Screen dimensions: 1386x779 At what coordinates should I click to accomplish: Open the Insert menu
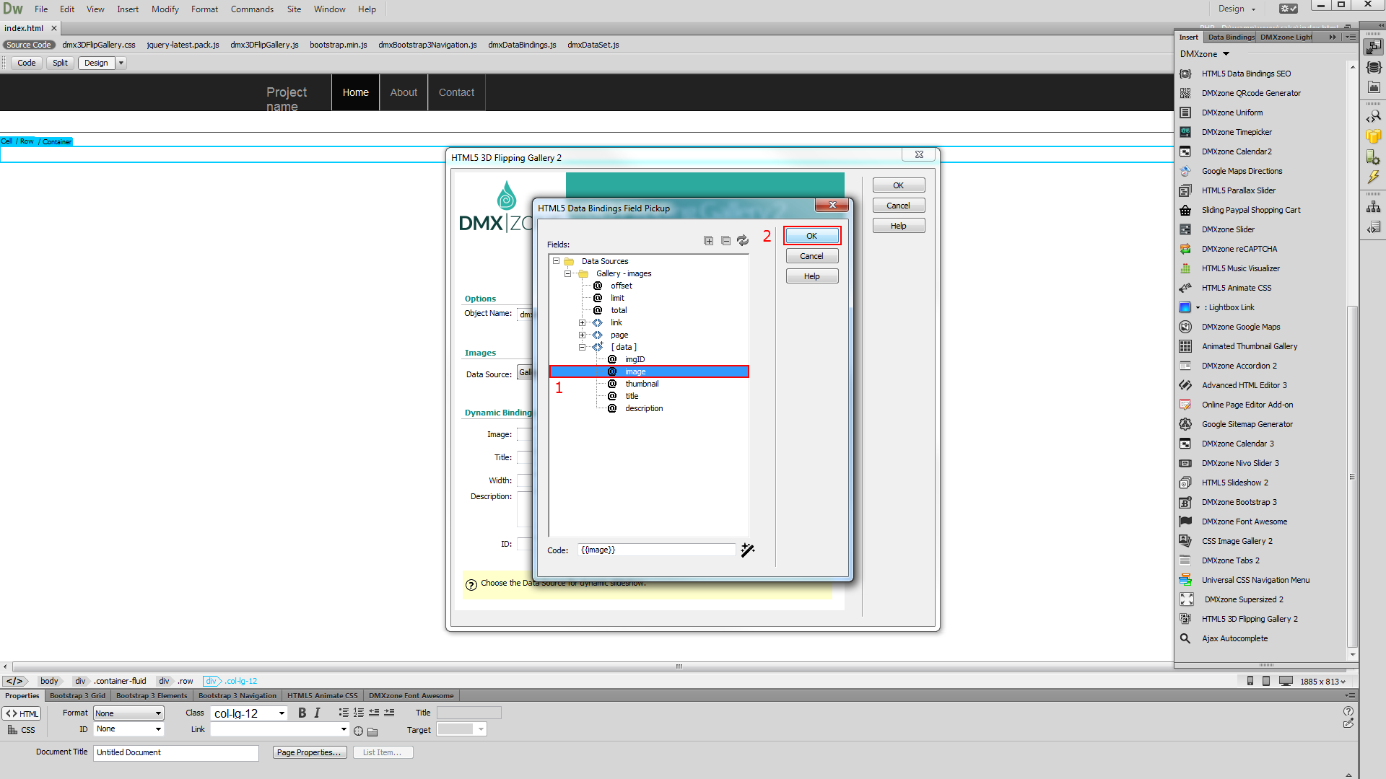coord(128,9)
